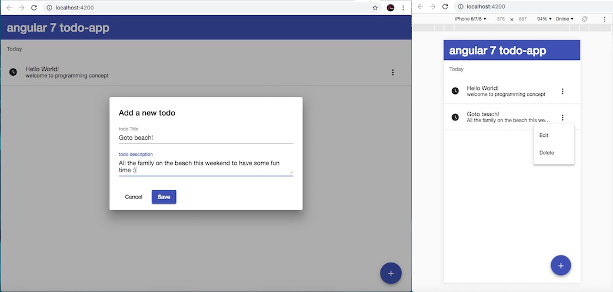
Task: Click the 375 viewport width field
Action: coord(501,19)
